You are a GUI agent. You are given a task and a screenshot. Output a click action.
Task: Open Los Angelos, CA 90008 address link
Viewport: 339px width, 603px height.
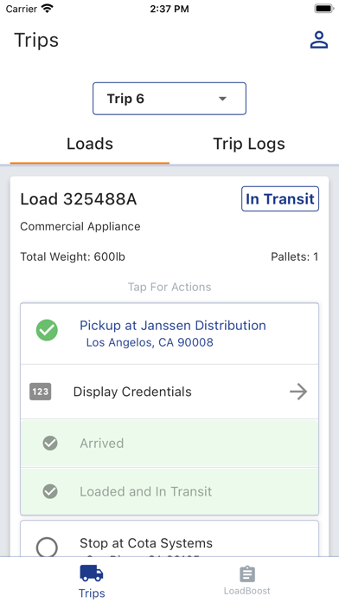click(x=150, y=342)
